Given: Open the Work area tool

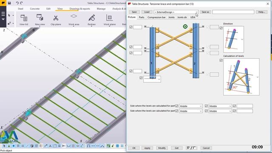Looking at the screenshot, I should [74, 20].
